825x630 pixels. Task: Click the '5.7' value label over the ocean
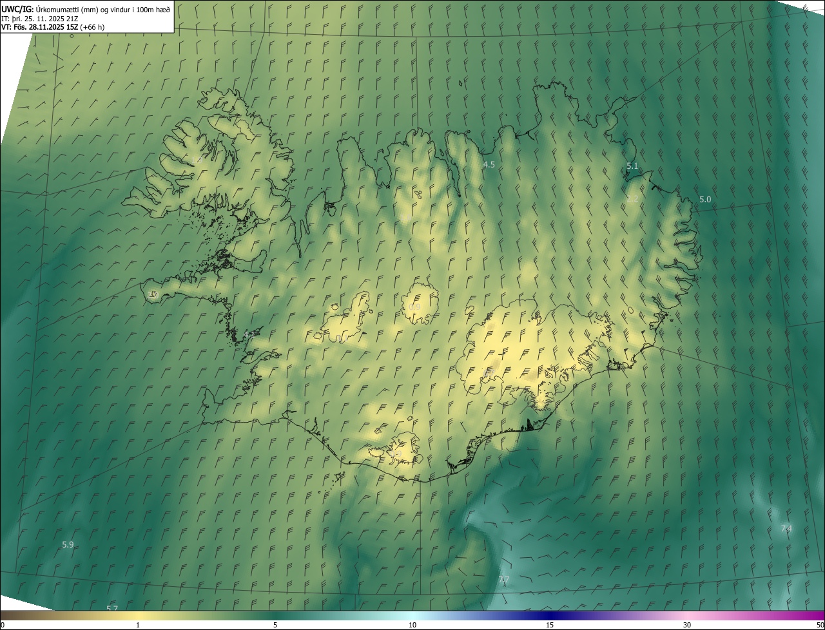112,608
